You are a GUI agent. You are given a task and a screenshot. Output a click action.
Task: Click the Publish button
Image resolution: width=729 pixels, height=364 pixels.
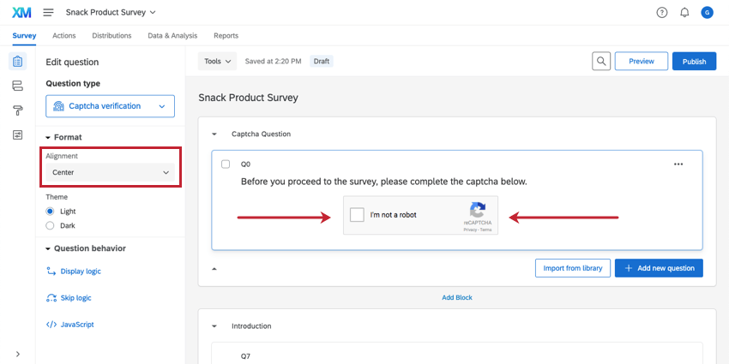click(x=694, y=62)
